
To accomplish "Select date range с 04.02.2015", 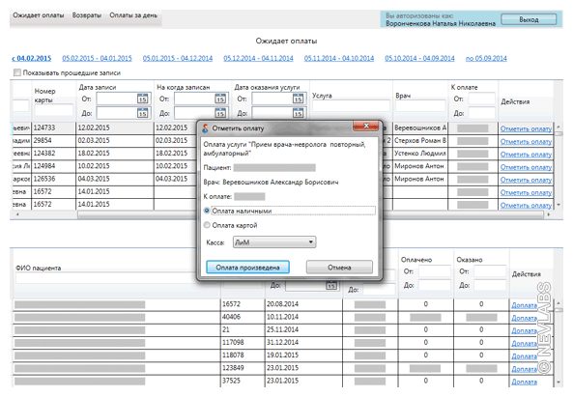I will tap(32, 58).
